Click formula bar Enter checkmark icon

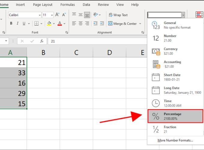click(32, 41)
